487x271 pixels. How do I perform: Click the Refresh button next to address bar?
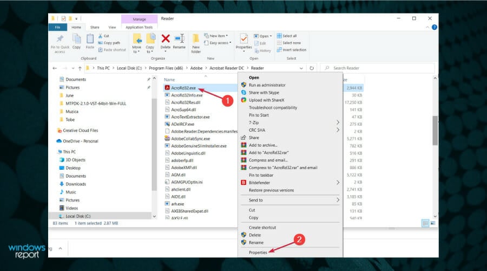[x=312, y=68]
